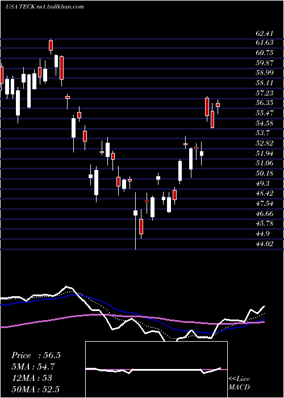Image resolution: width=284 pixels, height=398 pixels.
Task: Click the Price : 56.5 readout
Action: 36,355
